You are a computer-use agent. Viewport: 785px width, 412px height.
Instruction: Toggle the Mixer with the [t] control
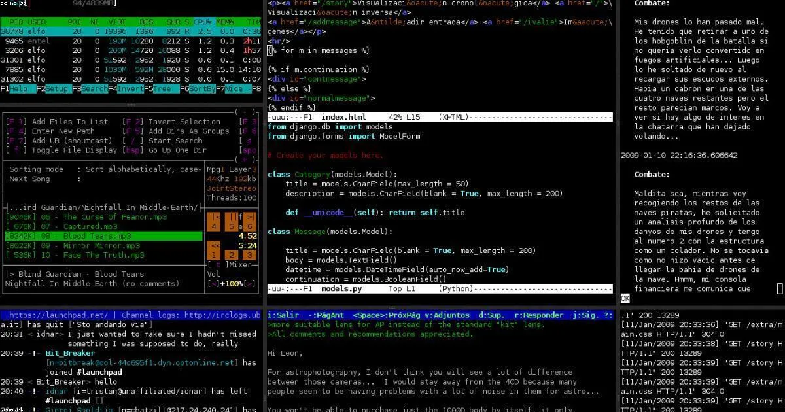218,265
